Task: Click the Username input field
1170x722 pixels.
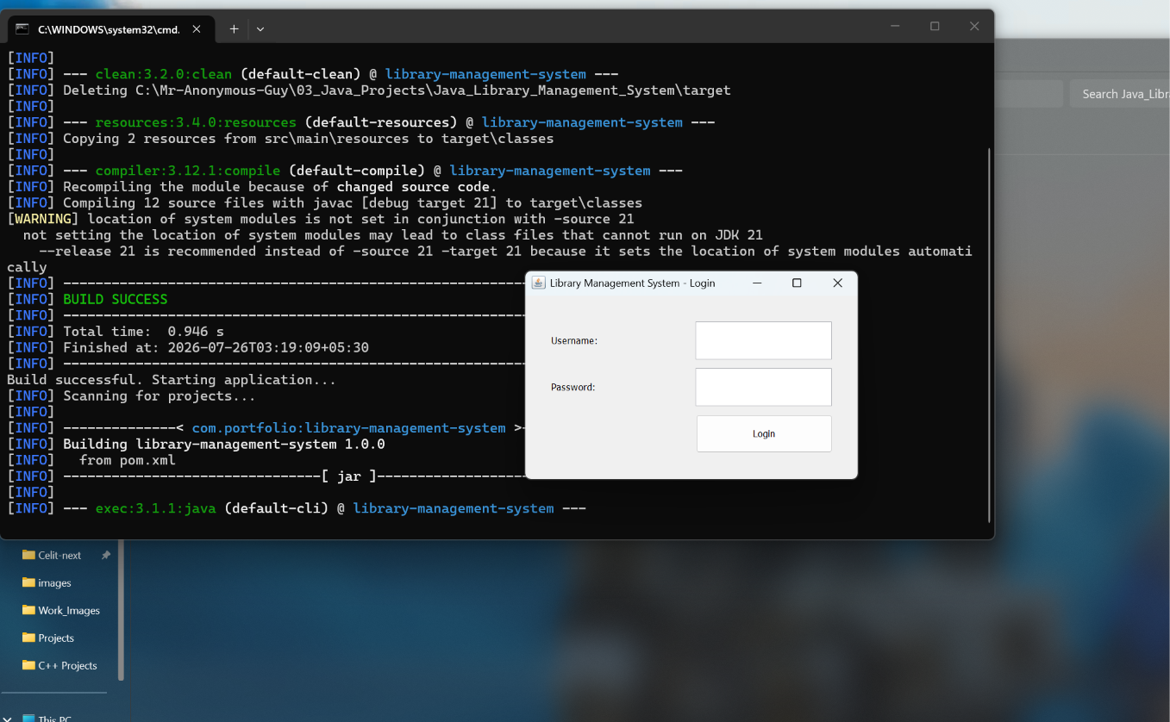Action: point(763,340)
